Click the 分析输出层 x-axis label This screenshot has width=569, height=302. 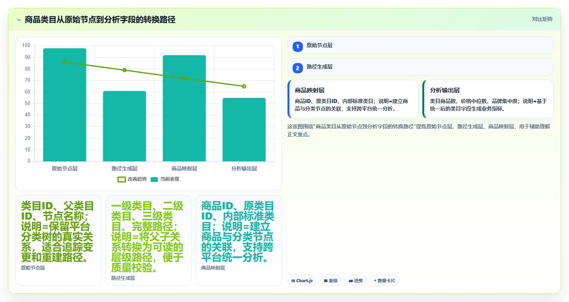click(244, 168)
